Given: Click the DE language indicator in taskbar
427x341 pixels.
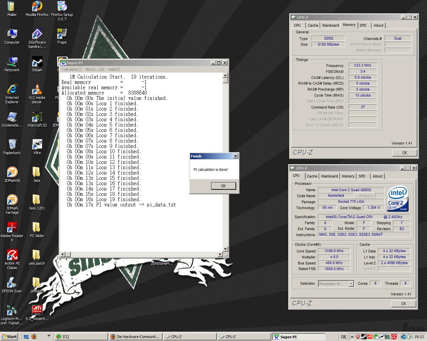Looking at the screenshot, I should 344,337.
